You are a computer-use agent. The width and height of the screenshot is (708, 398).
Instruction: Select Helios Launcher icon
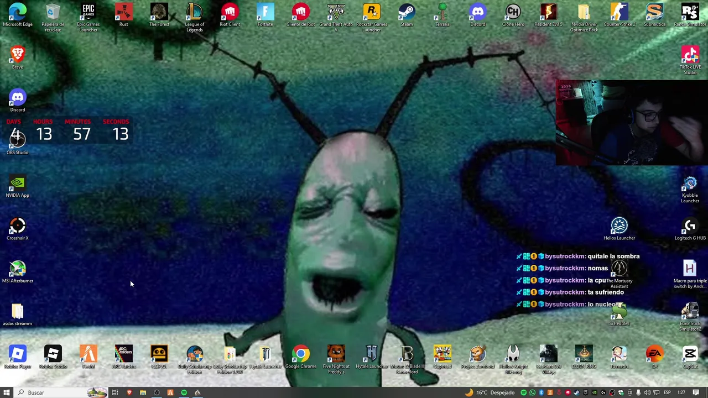619,228
